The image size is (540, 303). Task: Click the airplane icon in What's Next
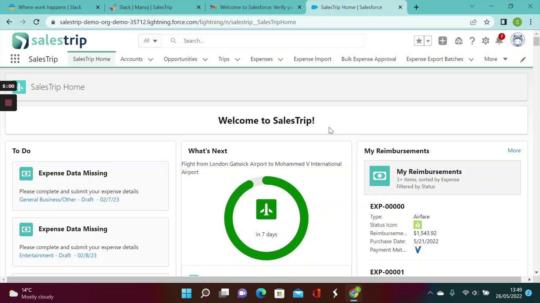[x=266, y=209]
